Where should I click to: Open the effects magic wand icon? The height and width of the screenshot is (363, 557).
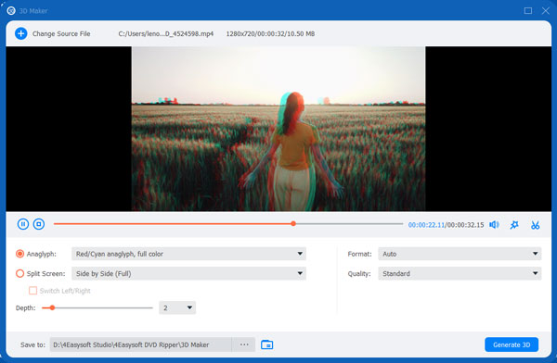(514, 225)
